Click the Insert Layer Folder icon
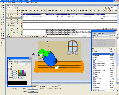 pos(11,36)
